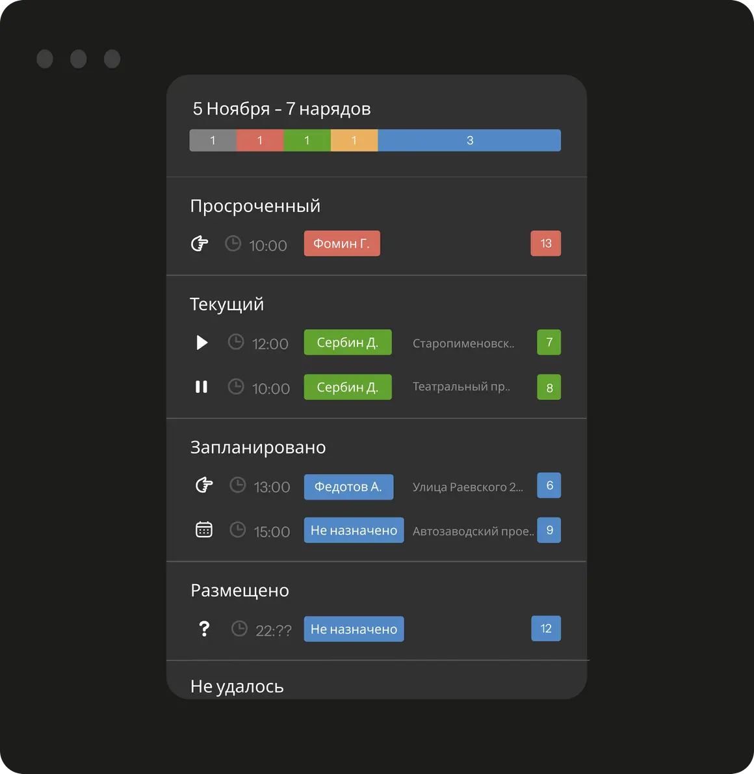Open Не назначено tag in 15:00 row
754x774 pixels.
click(354, 530)
